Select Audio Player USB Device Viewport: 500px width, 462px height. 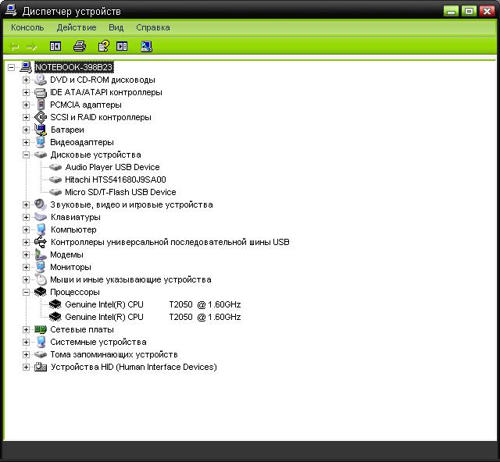tap(112, 167)
